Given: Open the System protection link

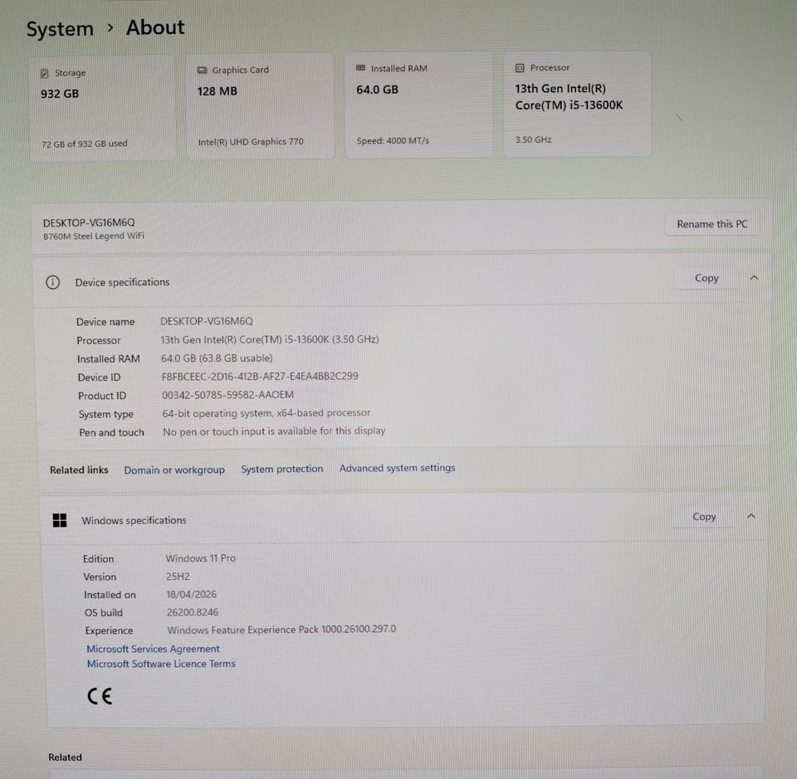Looking at the screenshot, I should coord(282,470).
